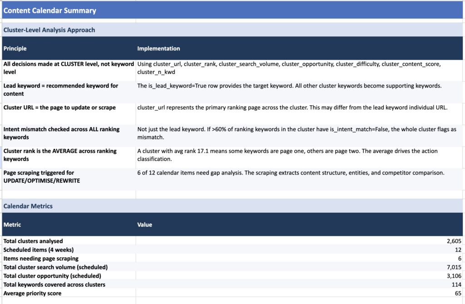Click 'Page scraping triggered for UPDATE/OPTIMISE/REWRITE' cell
The image size is (465, 304).
69,179
